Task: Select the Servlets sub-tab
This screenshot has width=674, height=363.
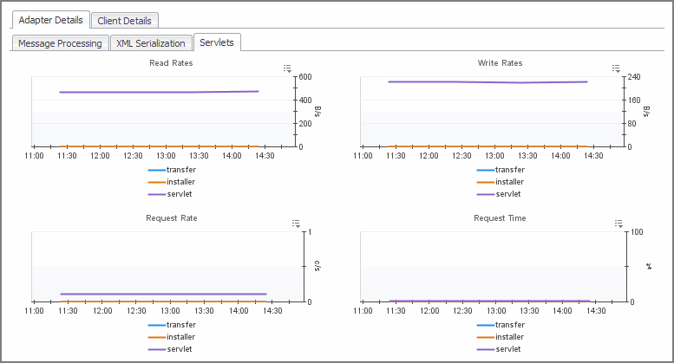Action: click(217, 42)
